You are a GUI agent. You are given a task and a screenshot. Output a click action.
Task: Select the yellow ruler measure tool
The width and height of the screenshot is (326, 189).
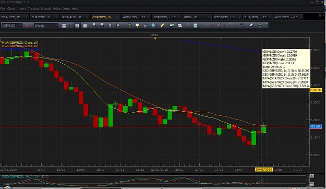(x=162, y=26)
